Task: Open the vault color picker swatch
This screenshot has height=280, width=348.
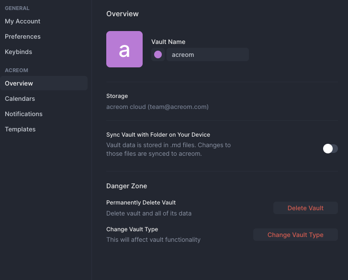Action: (158, 54)
